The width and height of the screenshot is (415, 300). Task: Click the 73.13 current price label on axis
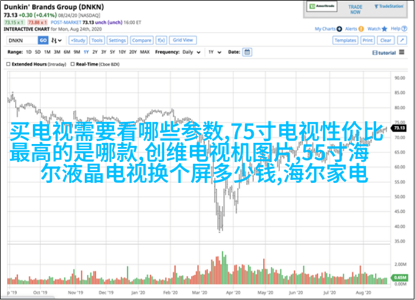tap(399, 128)
